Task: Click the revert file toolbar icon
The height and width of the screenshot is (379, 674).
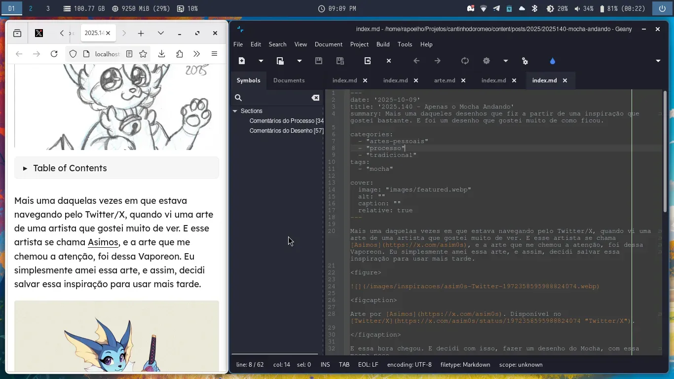Action: tap(368, 61)
